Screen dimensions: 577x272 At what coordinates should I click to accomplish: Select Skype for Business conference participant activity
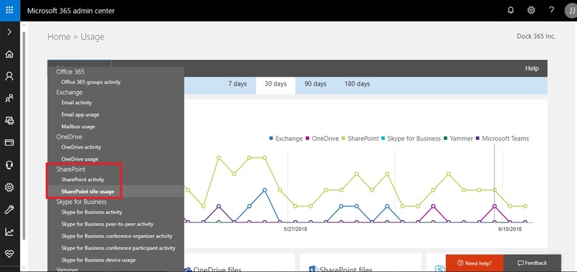[118, 248]
